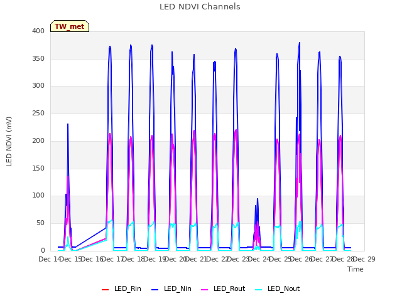Viewport: 402px width, 301px height.
Task: Click the TW_met annotation label
Action: (x=70, y=26)
